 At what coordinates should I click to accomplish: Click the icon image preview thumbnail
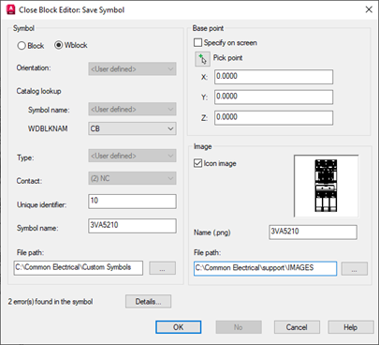pyautogui.click(x=326, y=186)
